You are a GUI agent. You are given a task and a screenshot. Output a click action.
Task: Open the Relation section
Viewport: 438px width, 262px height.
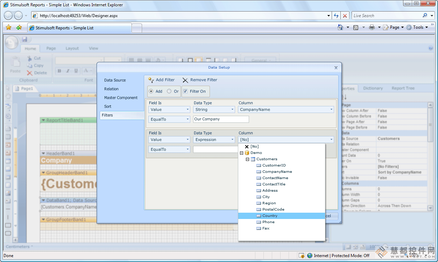(111, 89)
